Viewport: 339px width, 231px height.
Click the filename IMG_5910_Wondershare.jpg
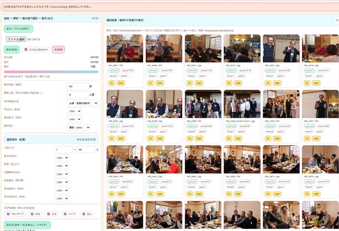click(240, 121)
